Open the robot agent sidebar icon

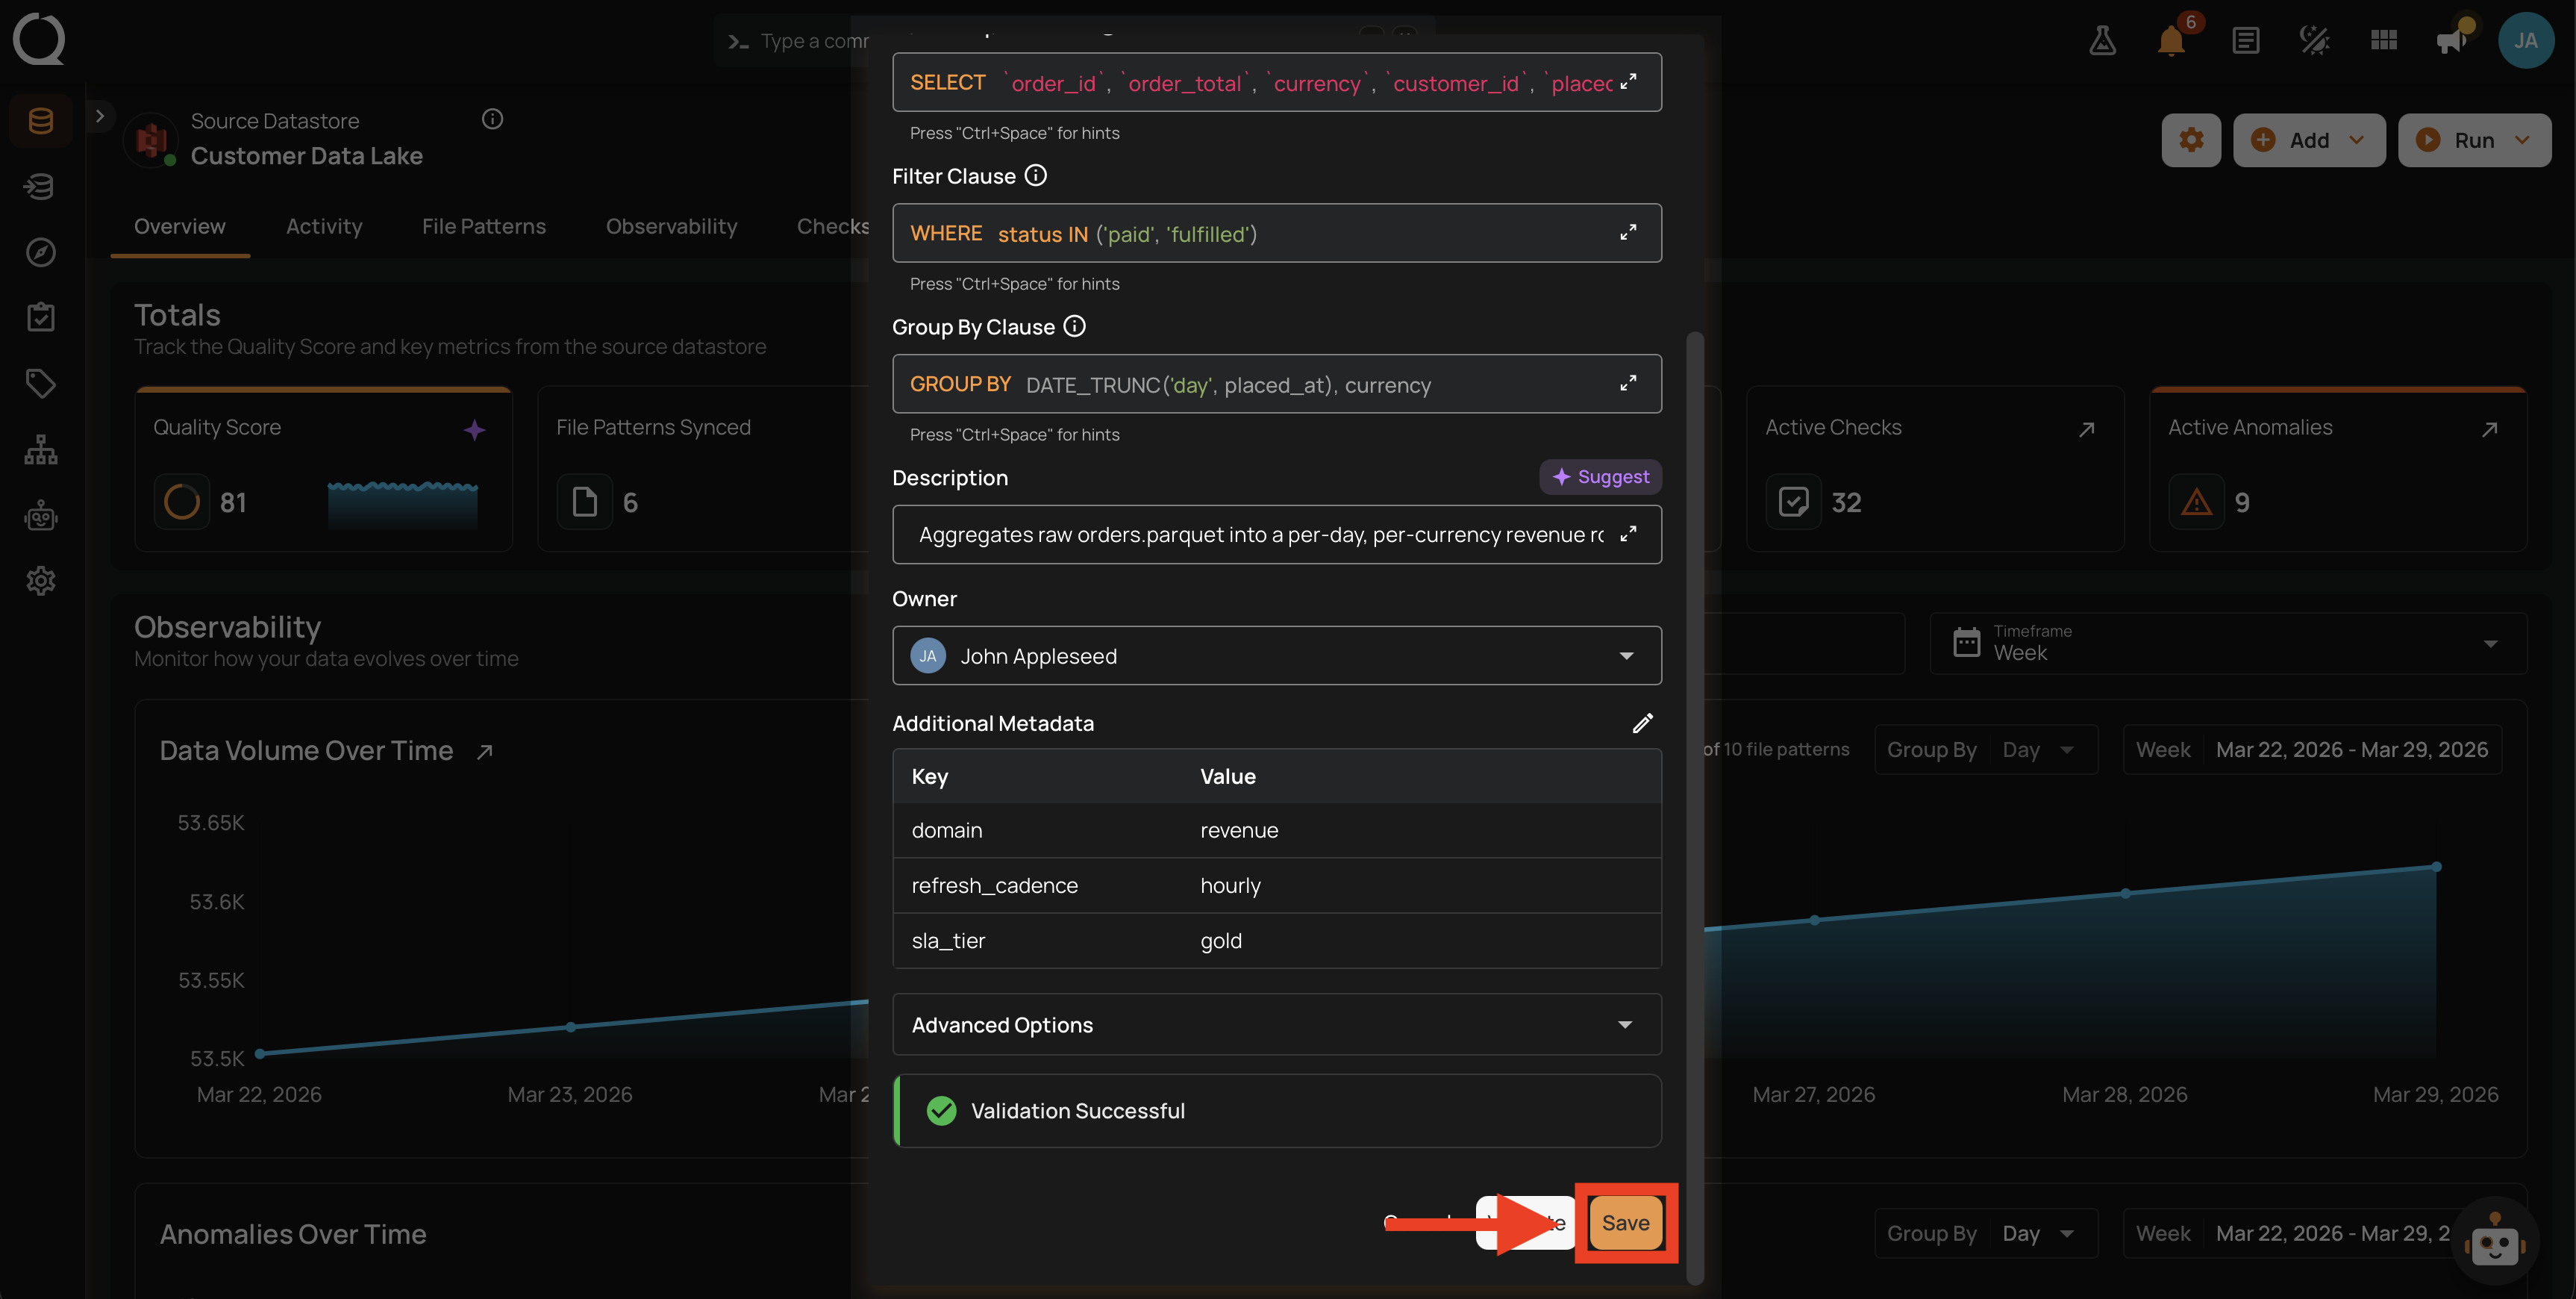pos(41,515)
